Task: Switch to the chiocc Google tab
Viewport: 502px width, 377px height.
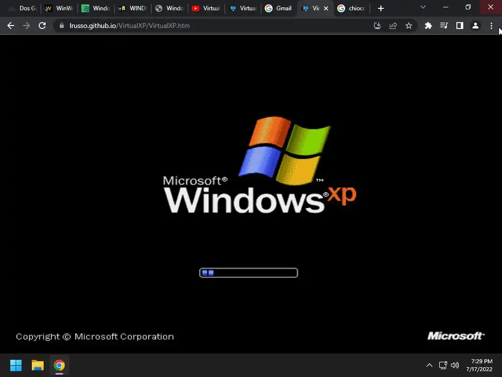Action: [x=351, y=8]
